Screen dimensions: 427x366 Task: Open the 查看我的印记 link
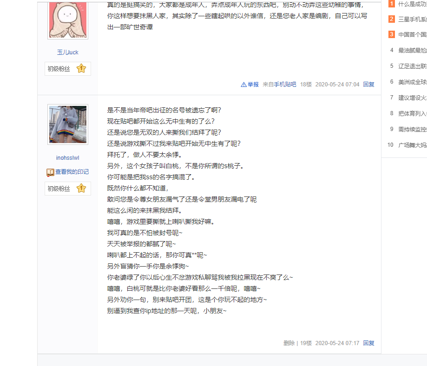72,172
